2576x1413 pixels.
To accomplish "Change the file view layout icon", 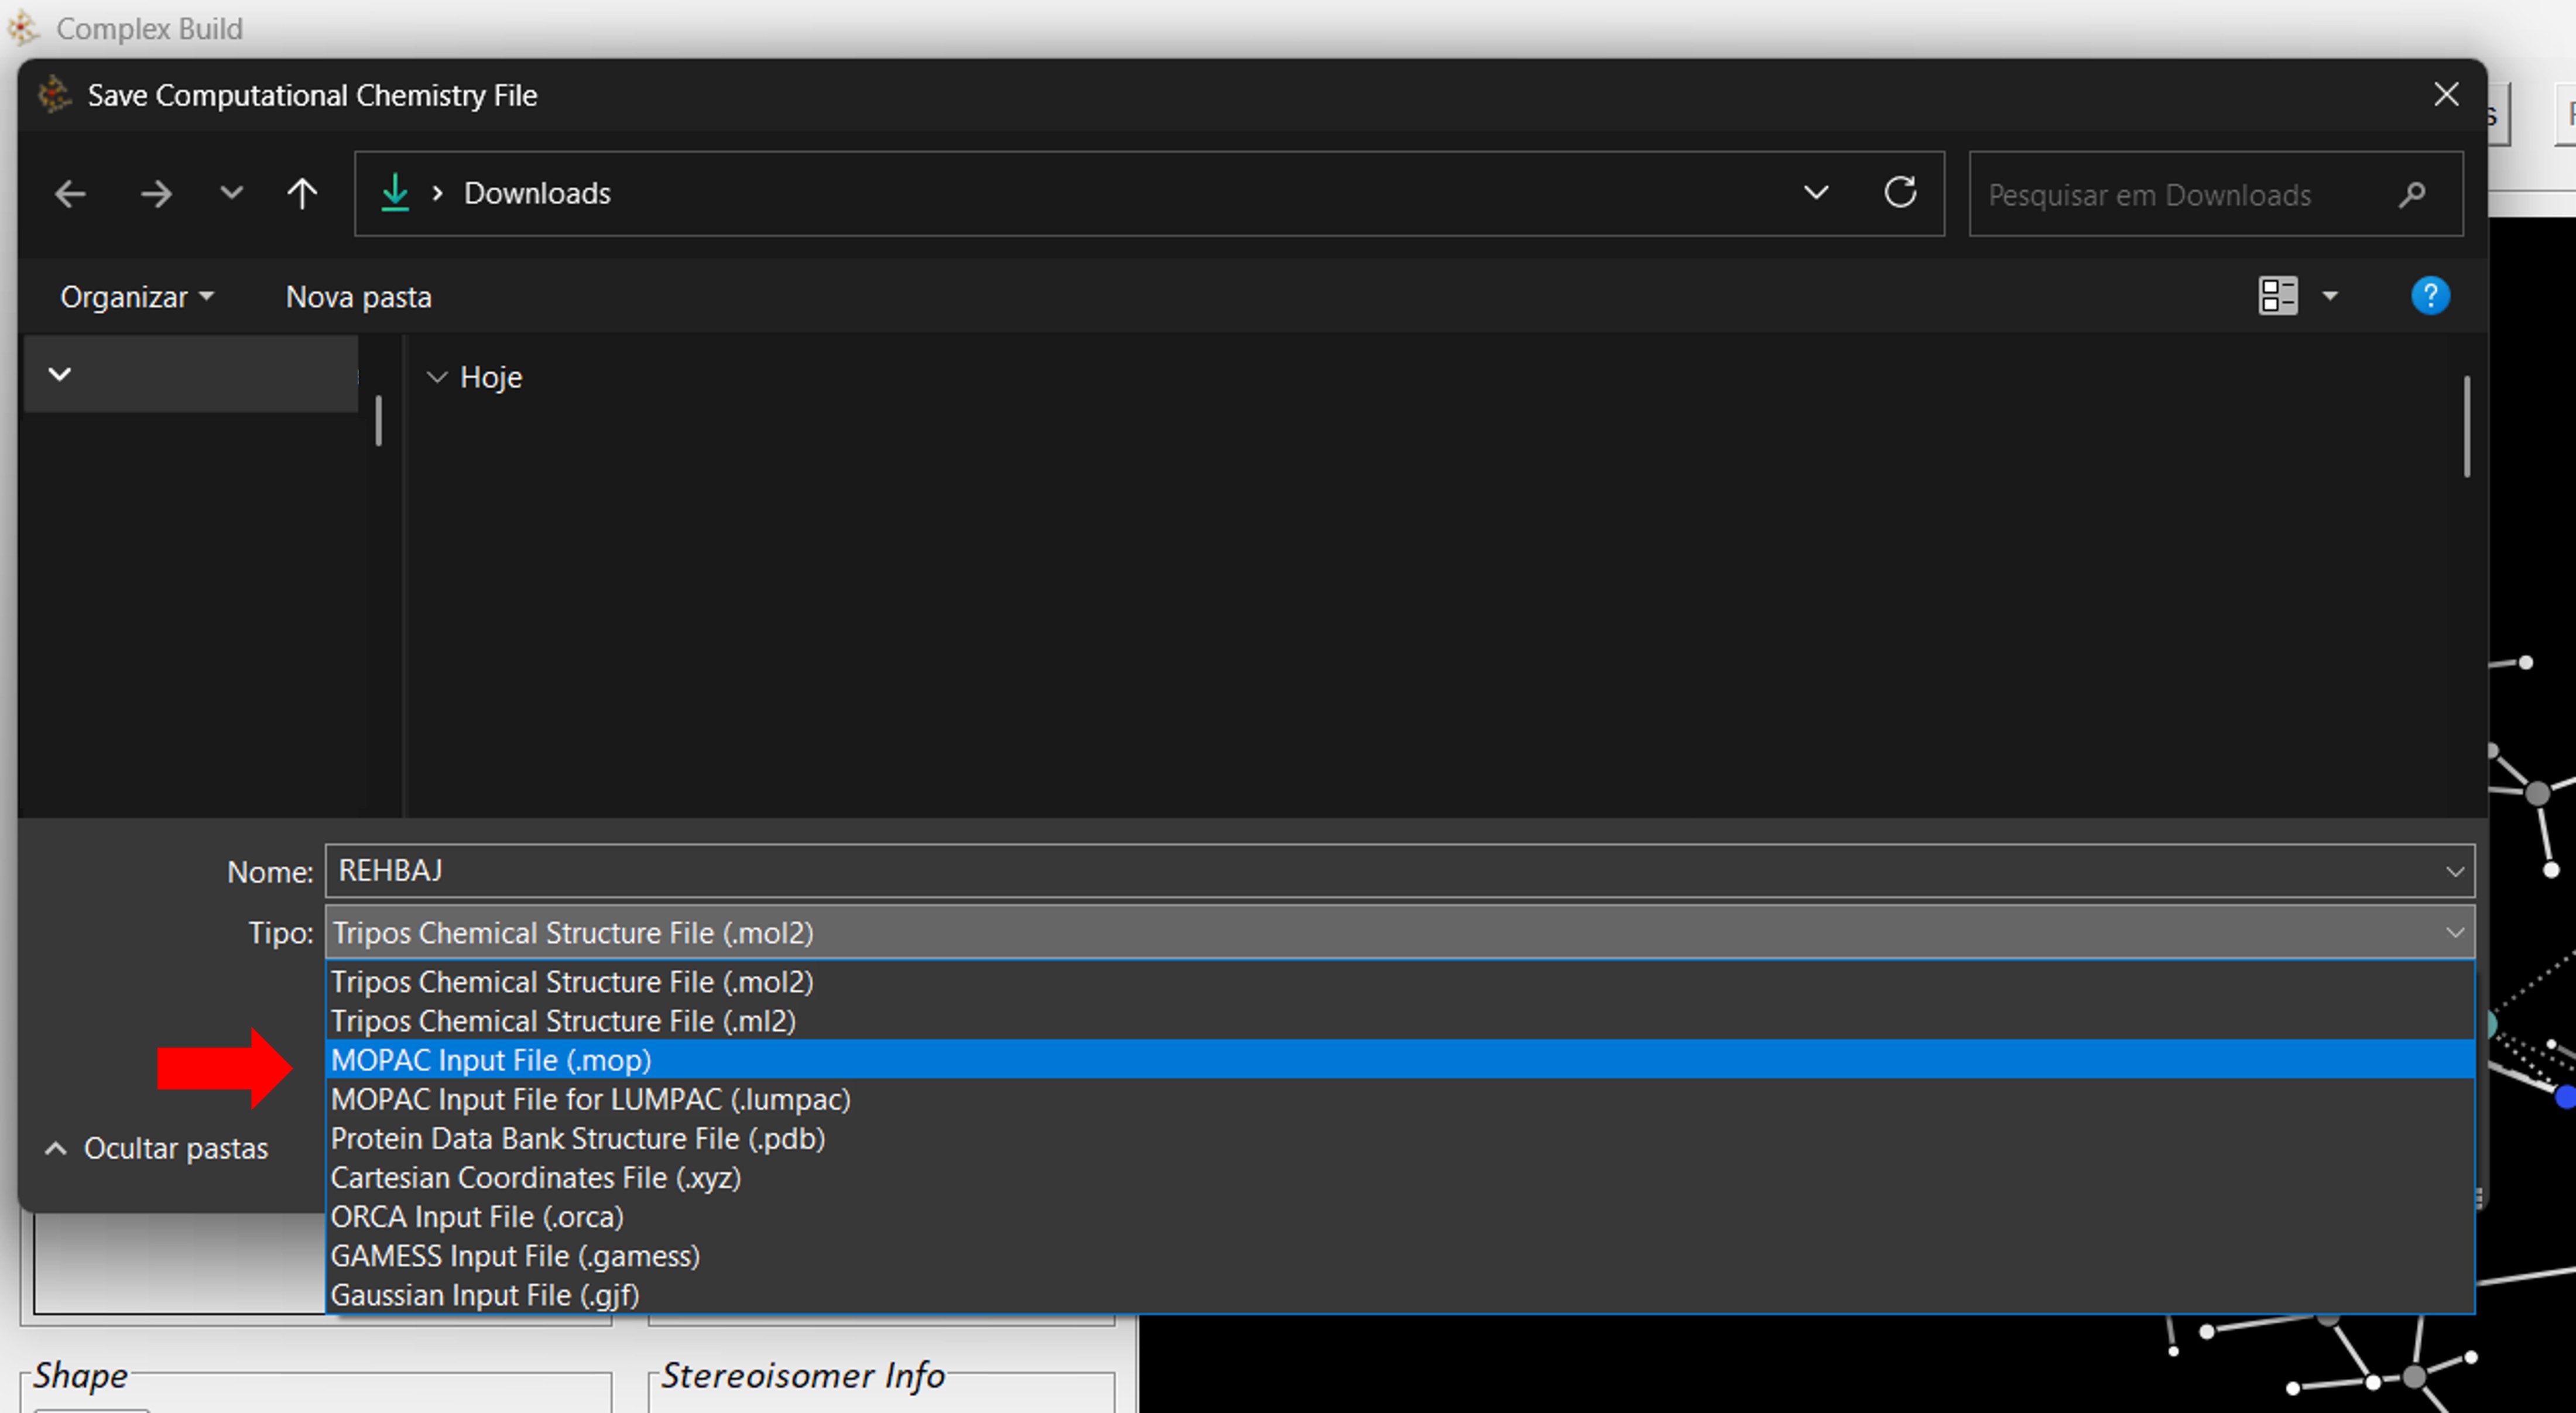I will tap(2277, 296).
